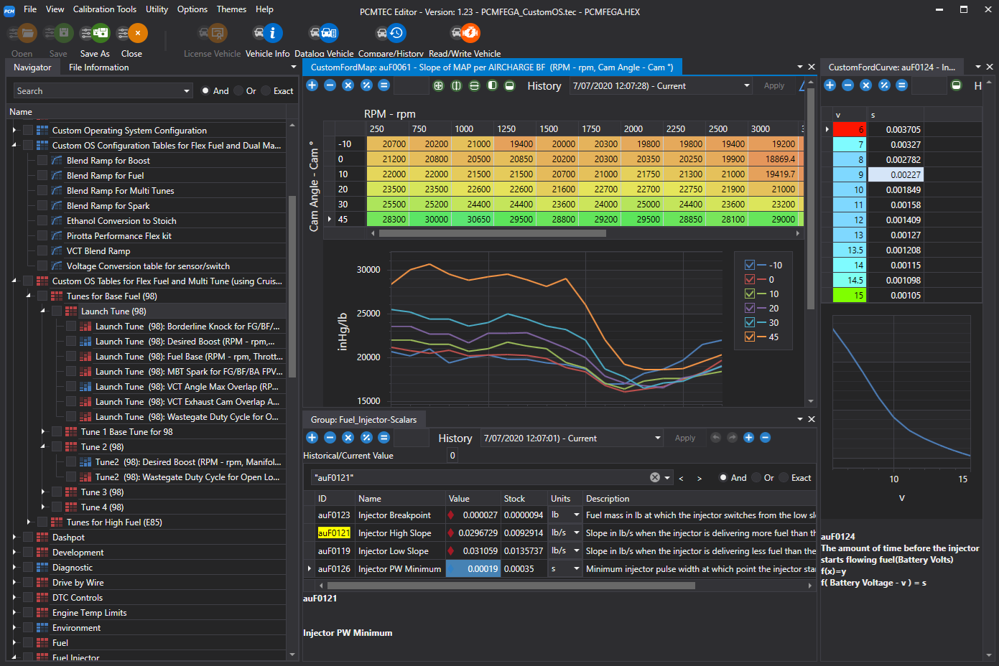This screenshot has height=666, width=999.
Task: Open the File menu
Action: point(30,9)
